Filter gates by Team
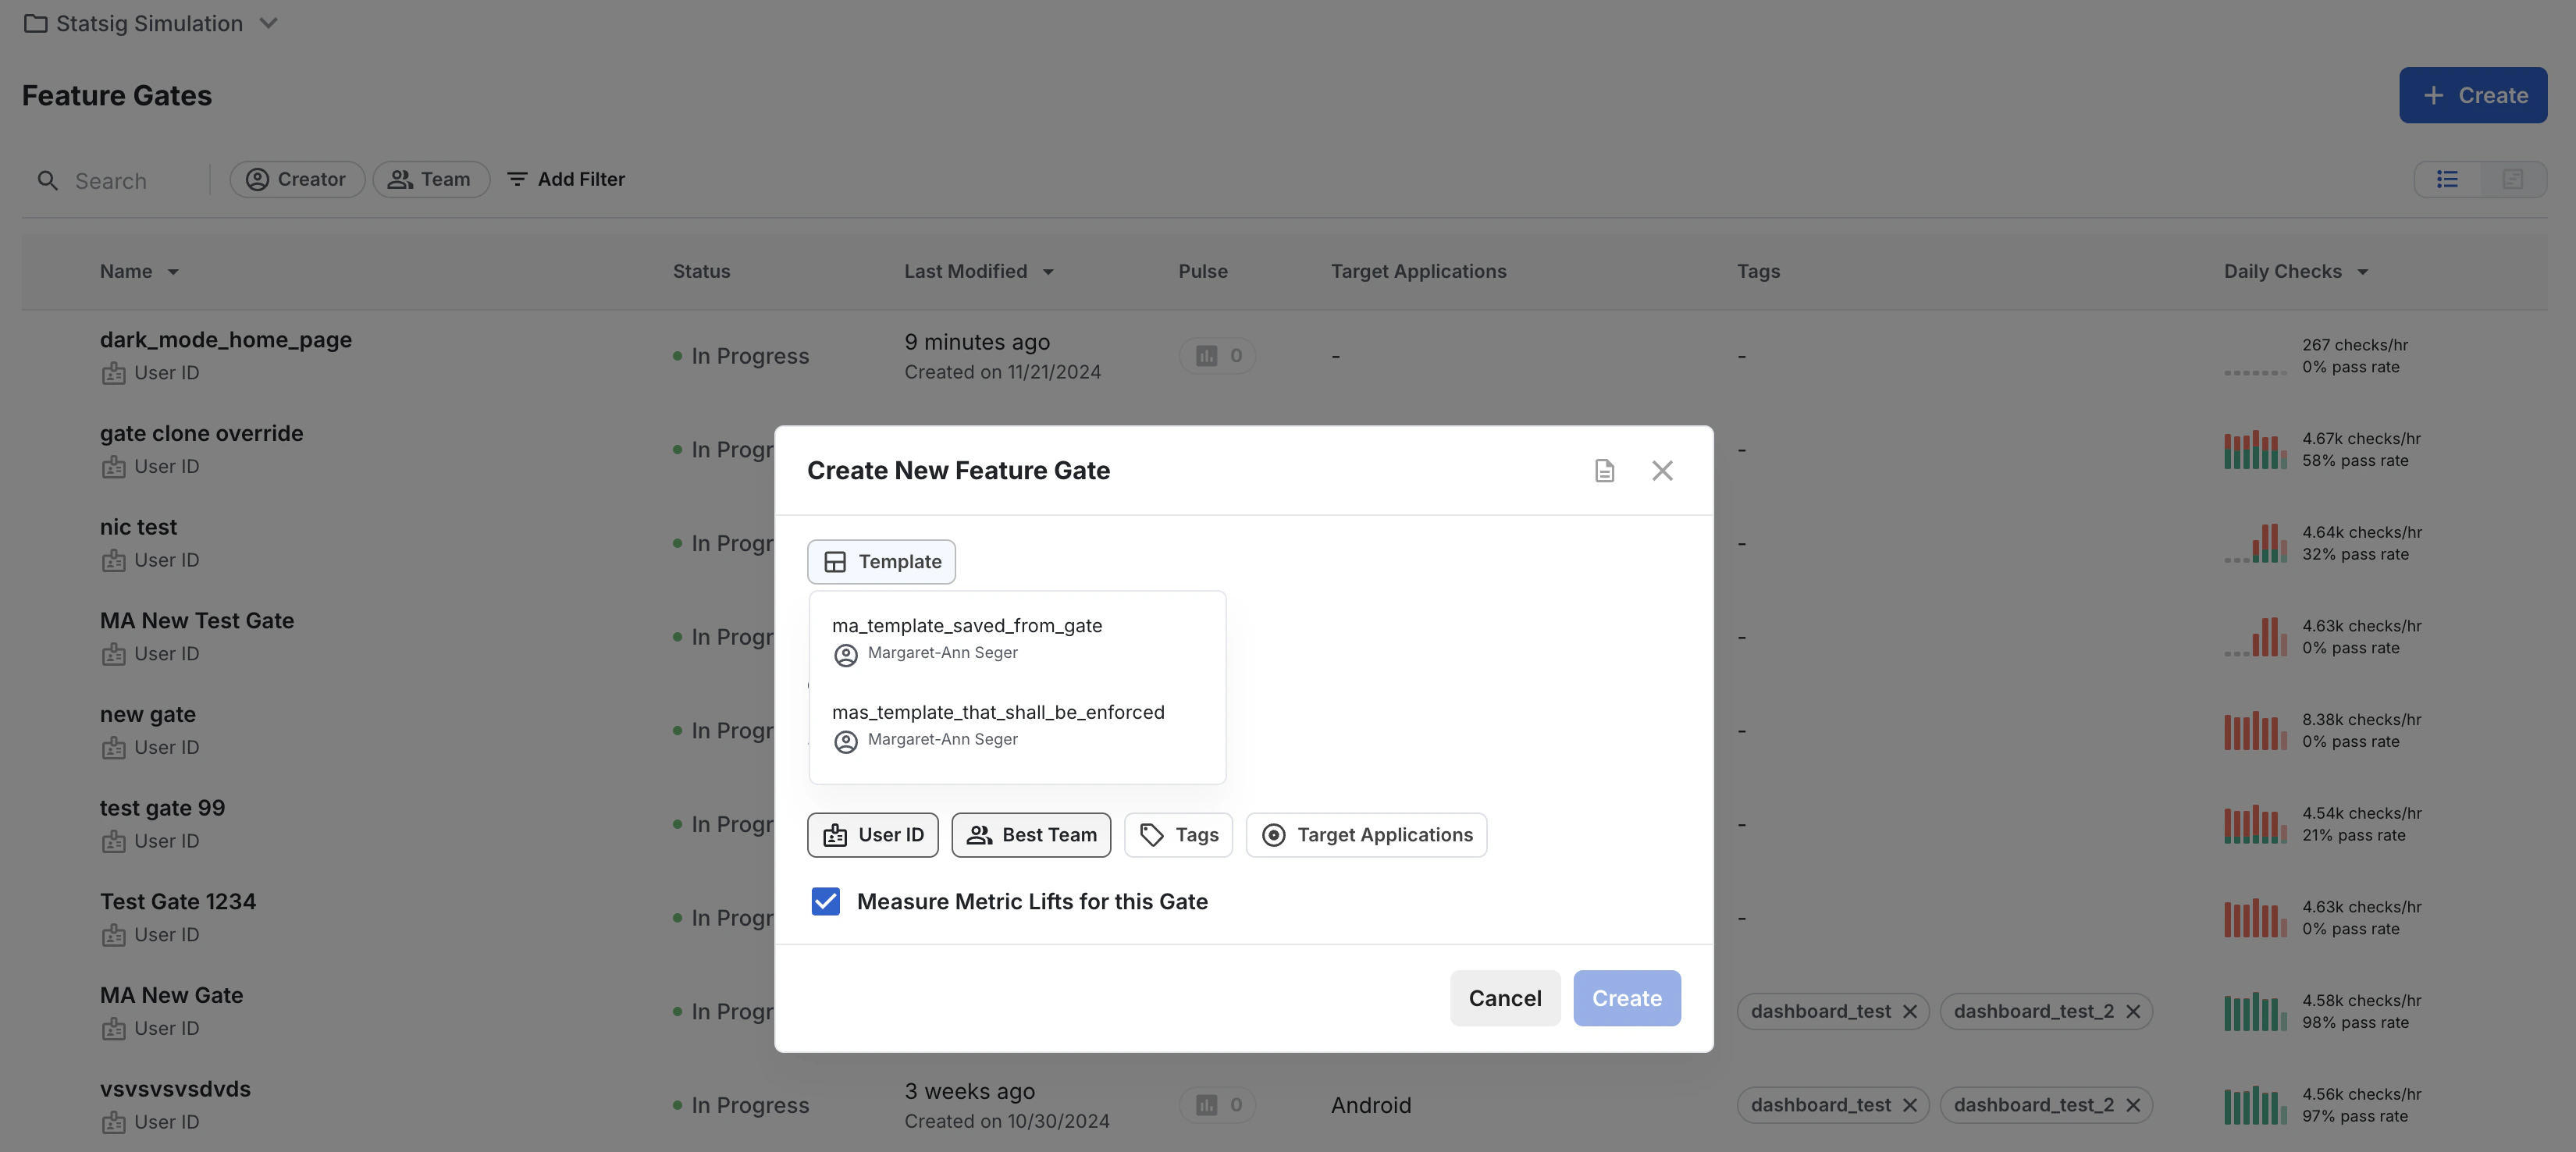The width and height of the screenshot is (2576, 1152). tap(430, 179)
